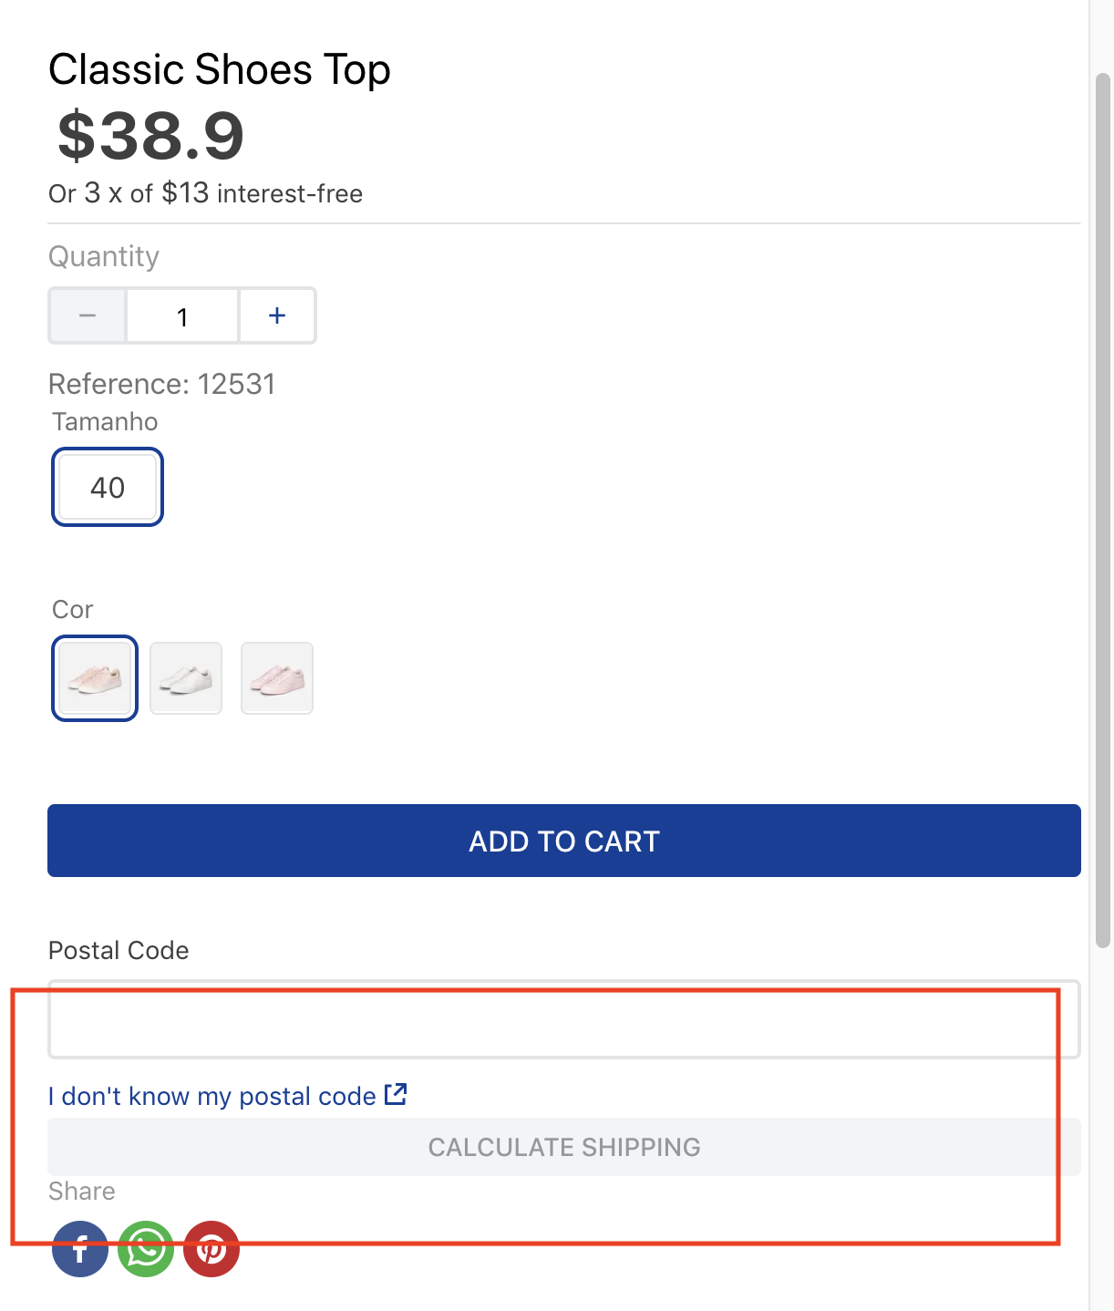Select size 40 under Tamanho

point(108,487)
